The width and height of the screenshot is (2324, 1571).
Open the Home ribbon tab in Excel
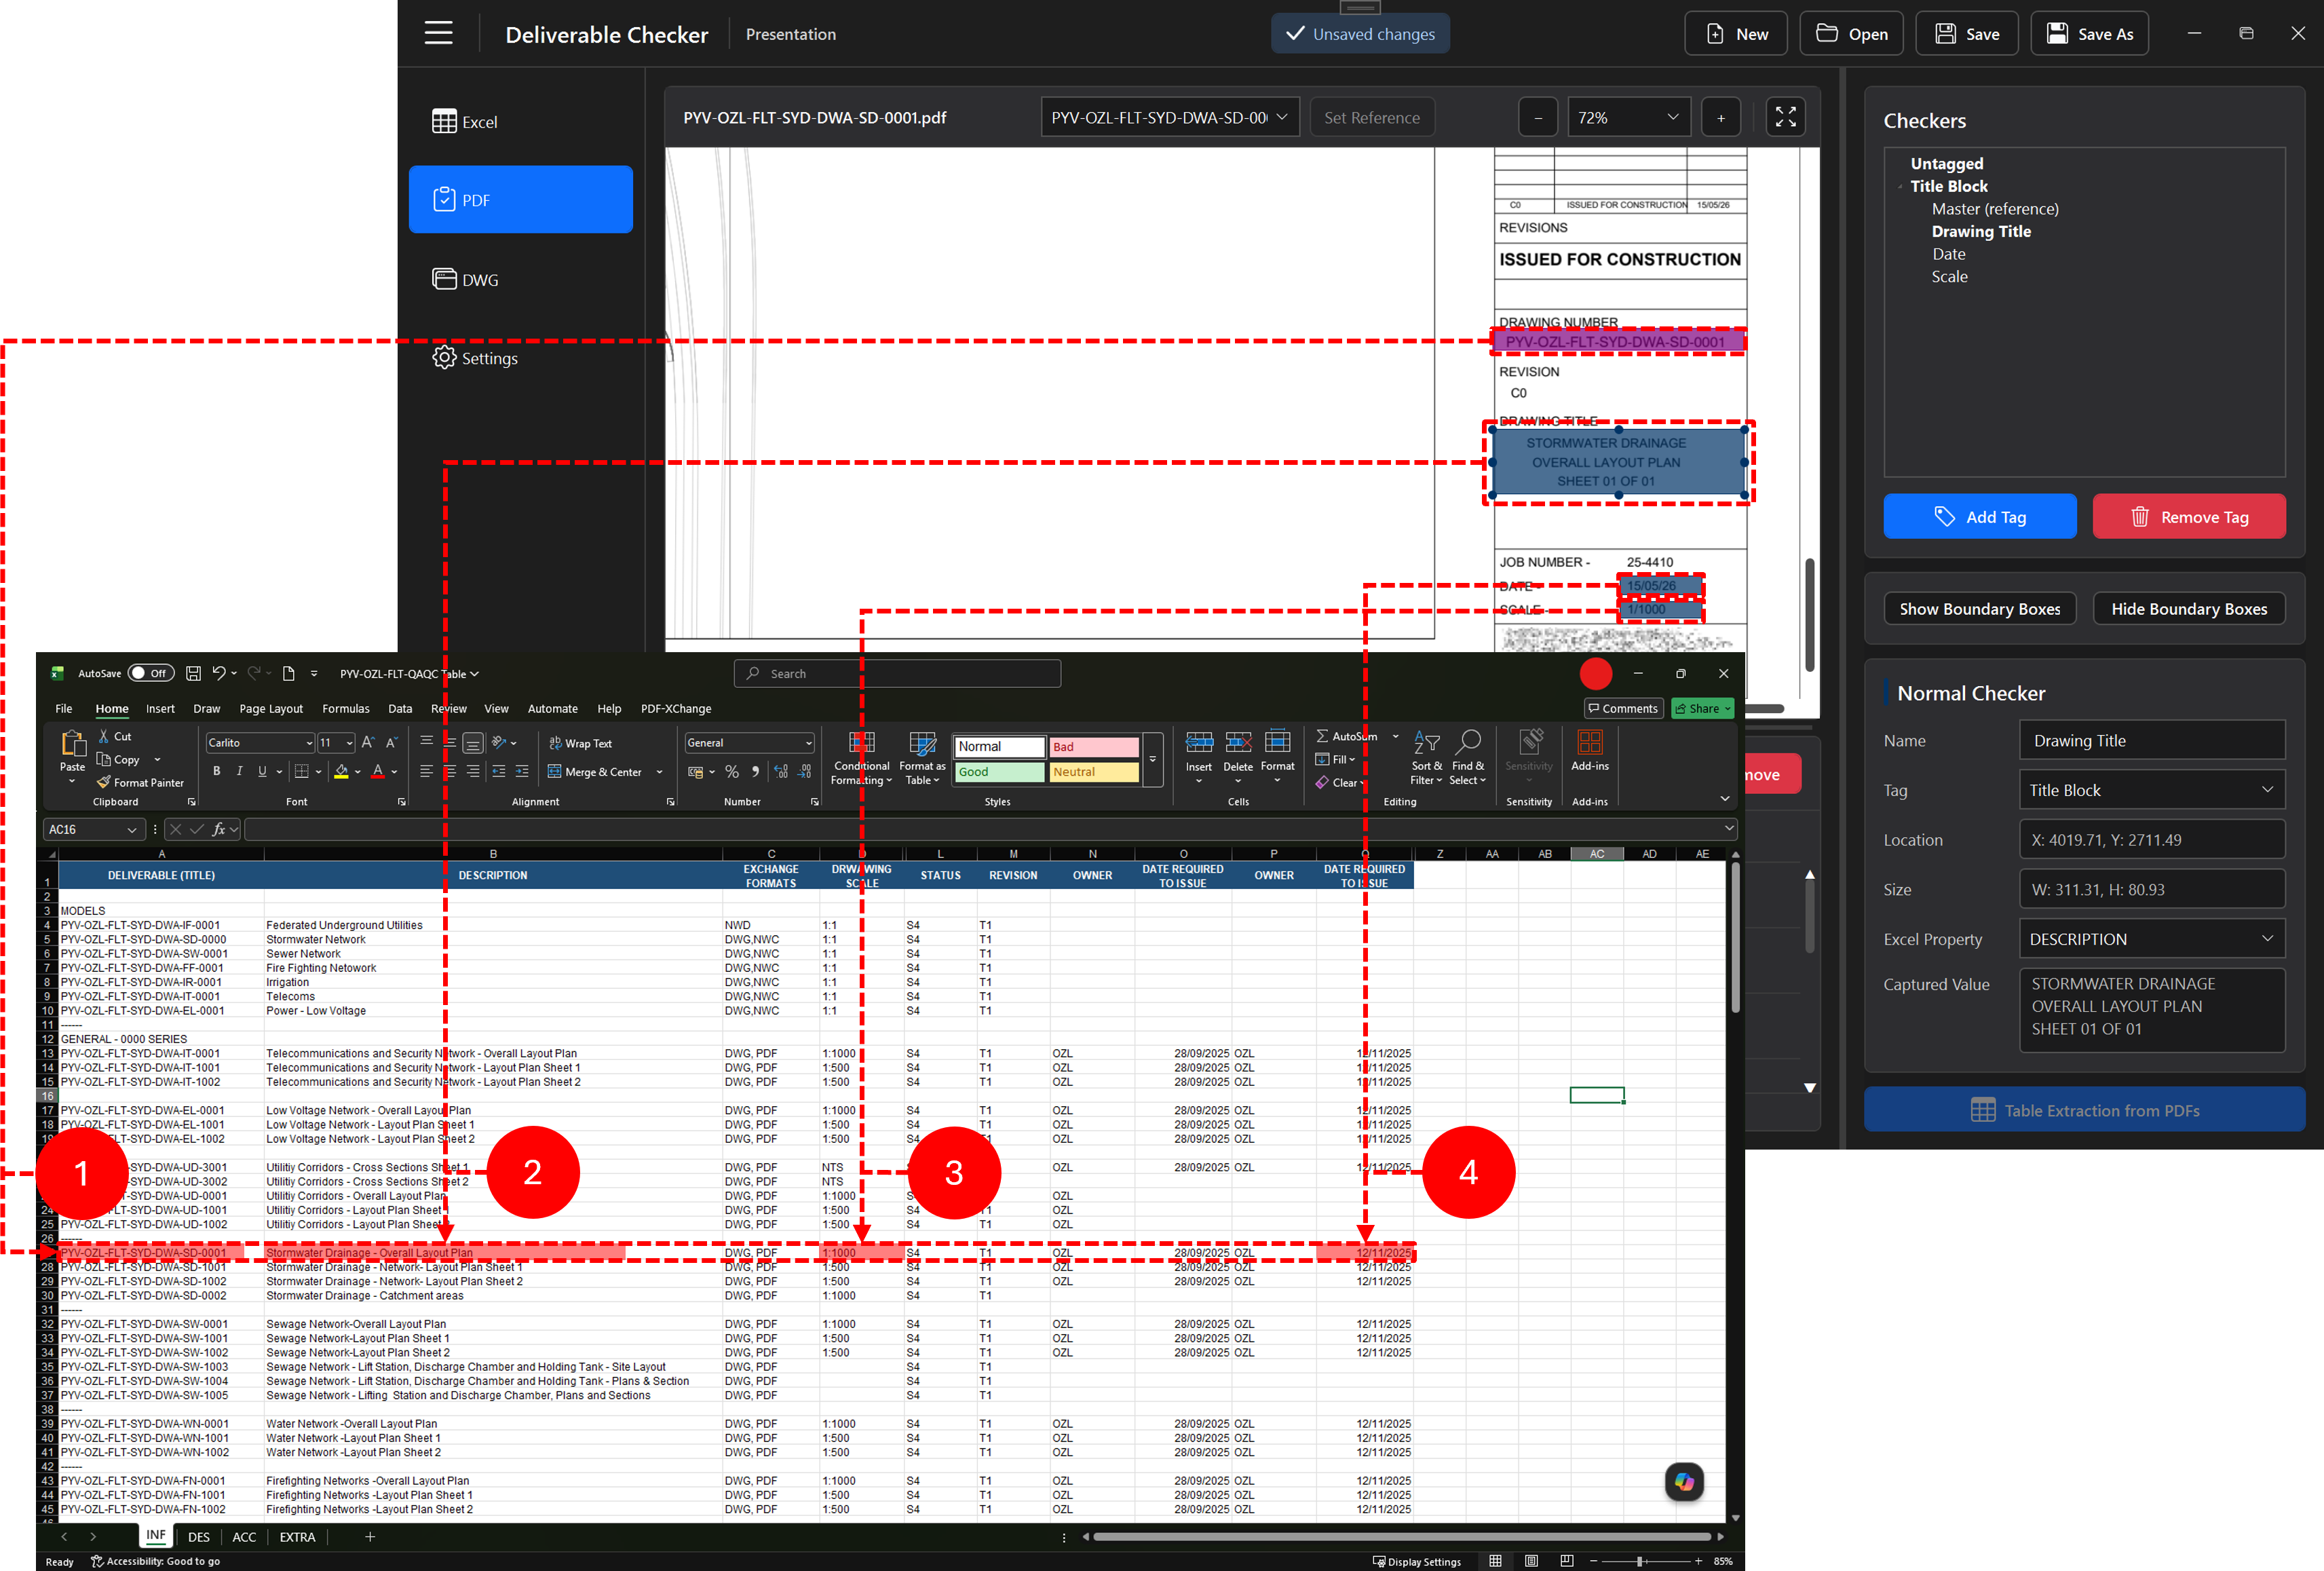tap(112, 708)
